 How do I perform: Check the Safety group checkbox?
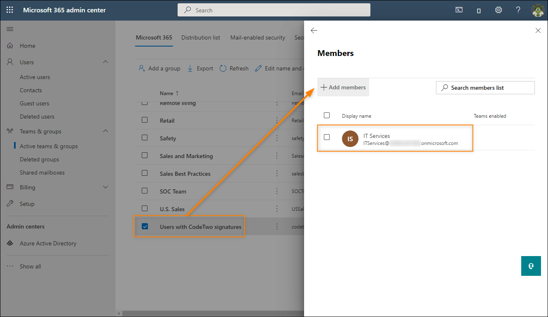145,138
